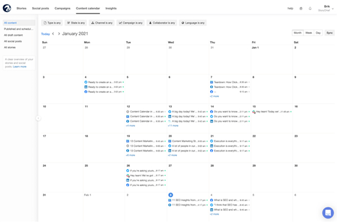The width and height of the screenshot is (337, 222).
Task: Open Slack post on January 15
Action: [272, 112]
